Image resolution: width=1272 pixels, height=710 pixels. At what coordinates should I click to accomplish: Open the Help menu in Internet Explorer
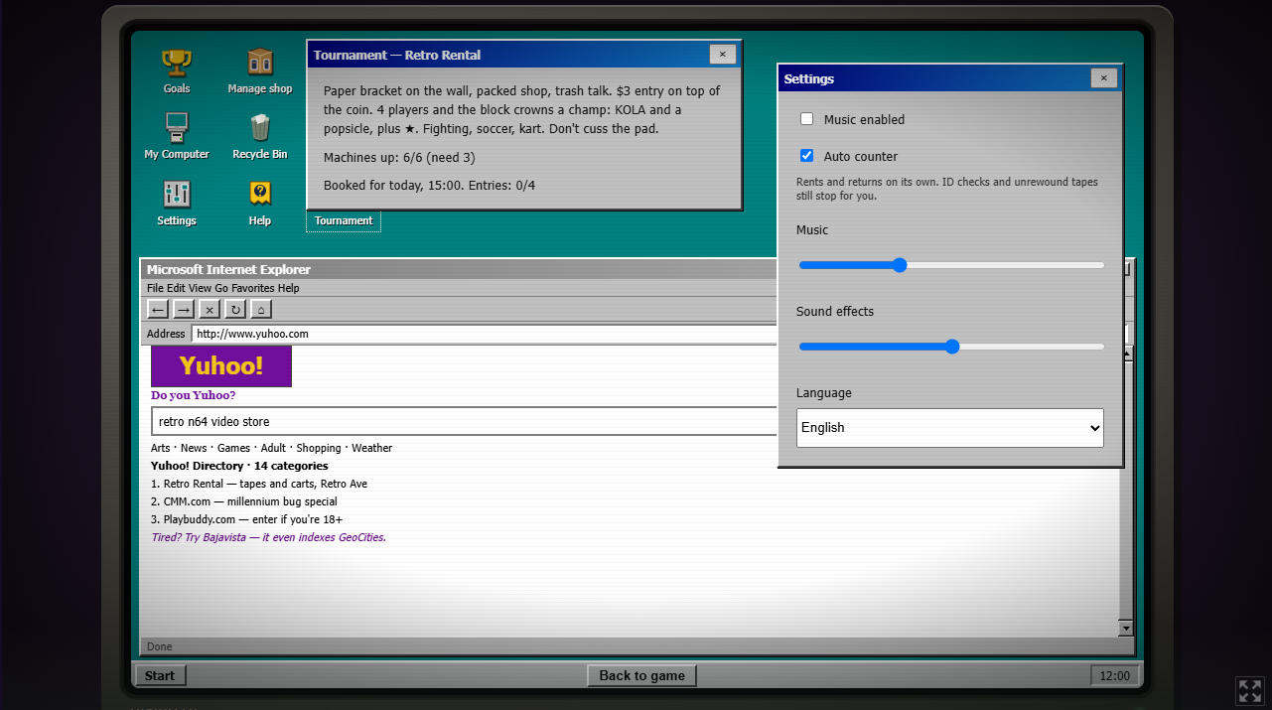(x=288, y=288)
